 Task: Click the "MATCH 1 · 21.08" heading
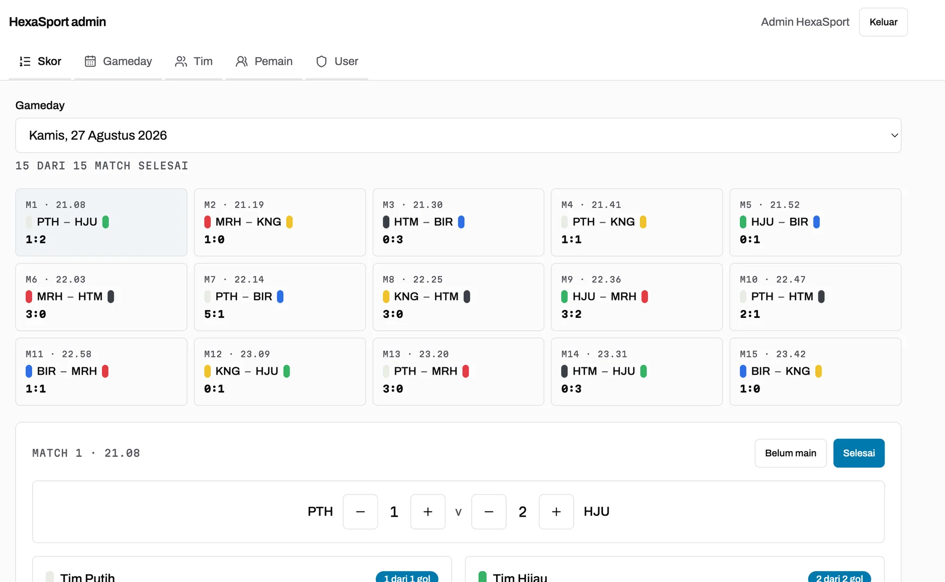click(x=86, y=453)
